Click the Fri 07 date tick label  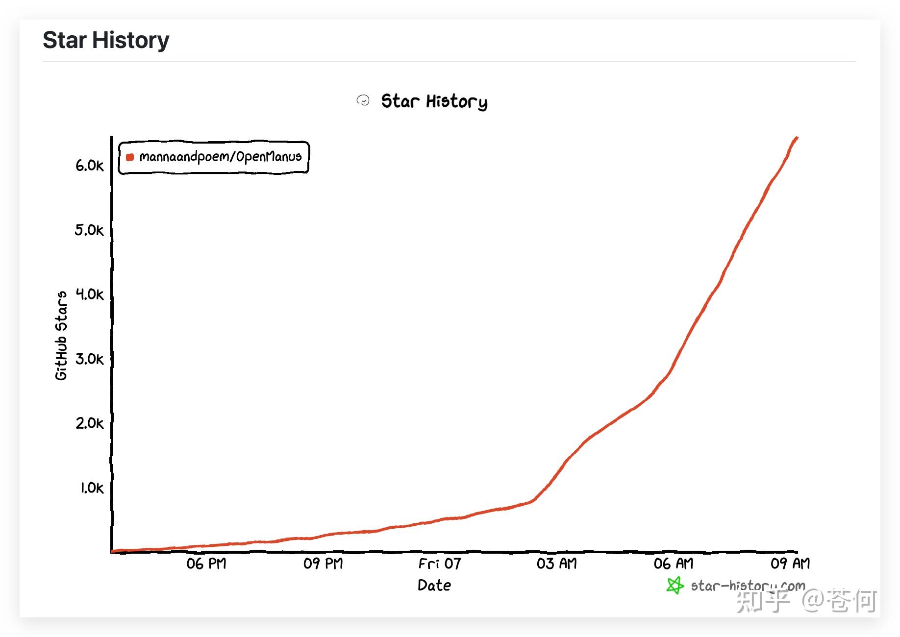[440, 564]
